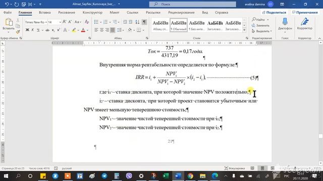Enable Focus (Фокусировка) mode in the status bar

[234, 168]
